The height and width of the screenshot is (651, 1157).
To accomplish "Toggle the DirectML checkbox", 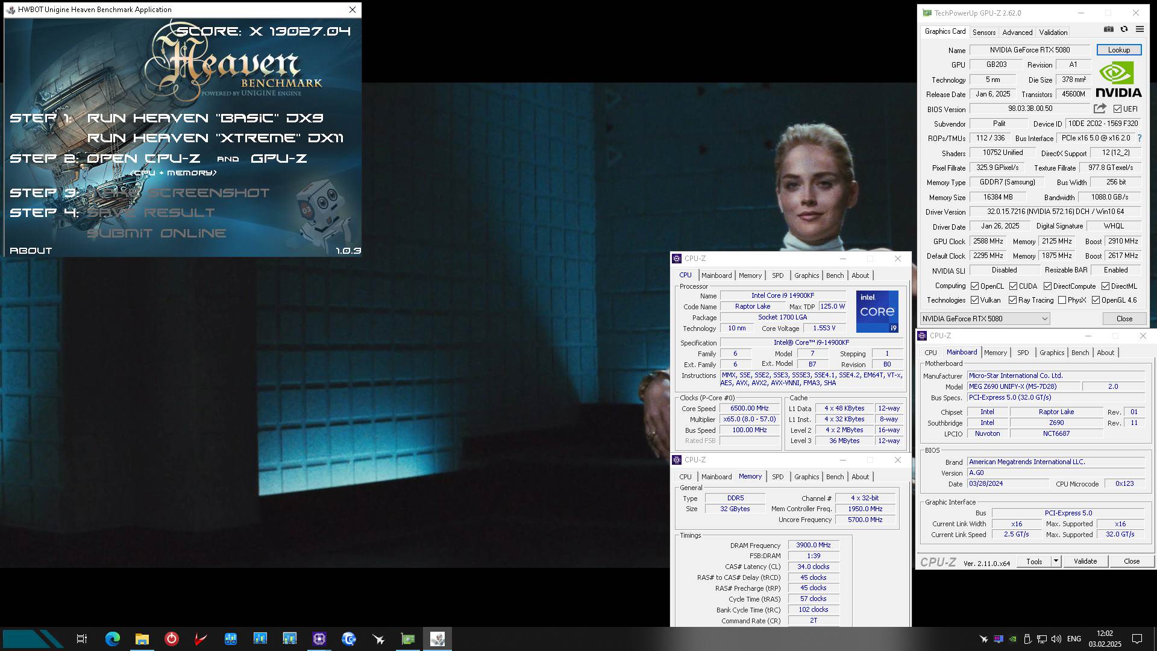I will click(1105, 286).
